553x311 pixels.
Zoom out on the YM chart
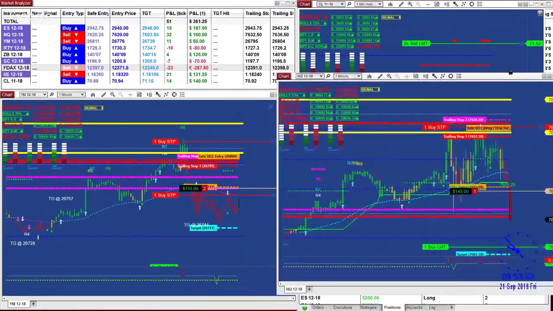121,95
